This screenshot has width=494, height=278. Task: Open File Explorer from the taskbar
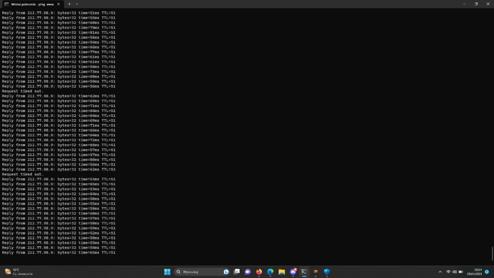[x=282, y=272]
